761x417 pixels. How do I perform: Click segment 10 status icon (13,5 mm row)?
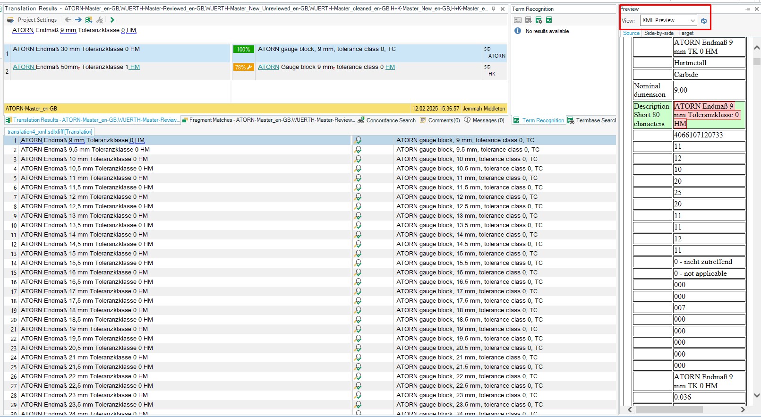(358, 225)
